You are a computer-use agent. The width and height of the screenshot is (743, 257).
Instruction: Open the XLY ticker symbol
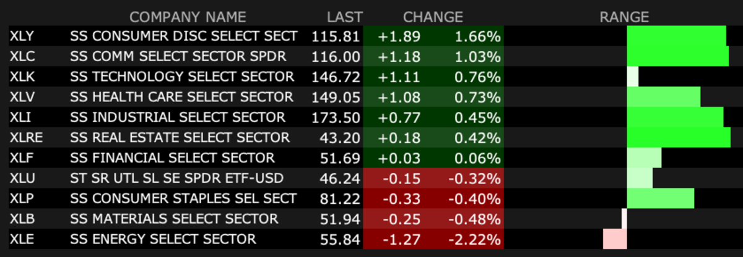[22, 36]
